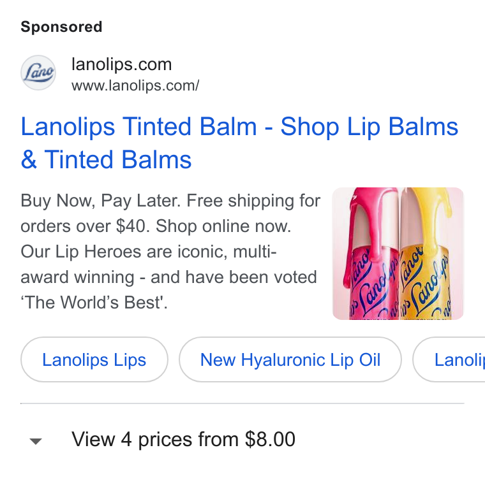This screenshot has height=478, width=485.
Task: Click the $8.00 price text
Action: click(270, 439)
